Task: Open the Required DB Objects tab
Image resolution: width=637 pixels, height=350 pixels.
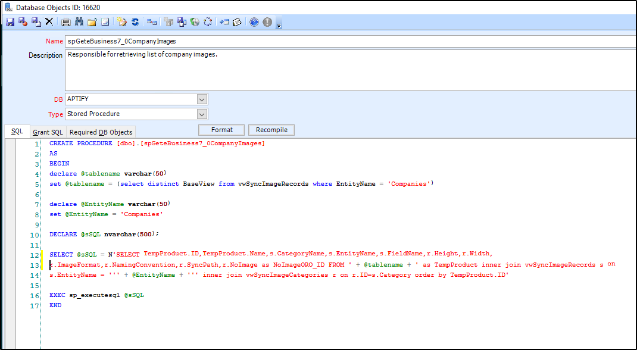Action: [101, 132]
